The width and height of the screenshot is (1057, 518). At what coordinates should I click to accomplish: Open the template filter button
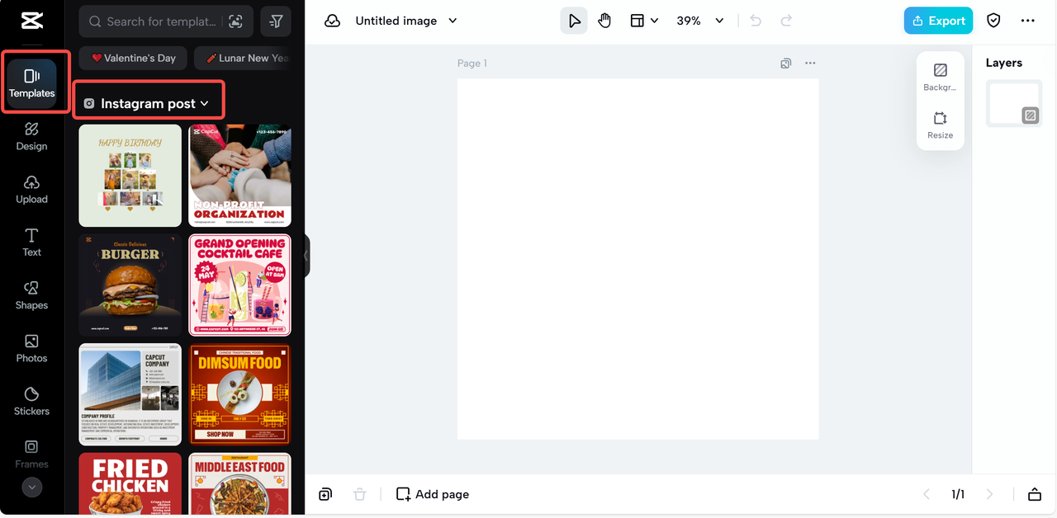point(276,21)
